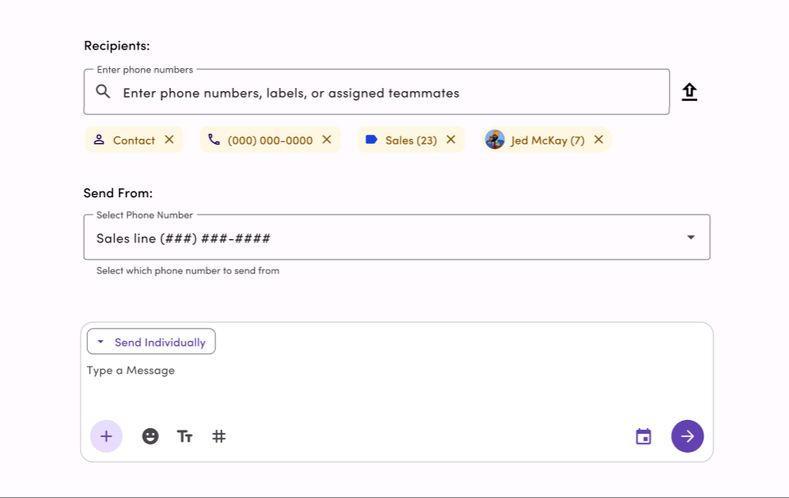789x498 pixels.
Task: Remove the Sales (23) label chip
Action: tap(451, 140)
